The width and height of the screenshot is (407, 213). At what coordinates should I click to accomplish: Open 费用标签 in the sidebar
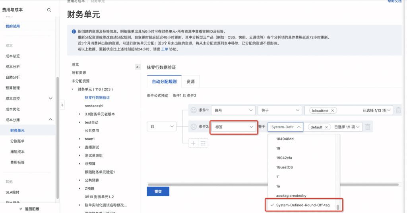click(x=17, y=163)
